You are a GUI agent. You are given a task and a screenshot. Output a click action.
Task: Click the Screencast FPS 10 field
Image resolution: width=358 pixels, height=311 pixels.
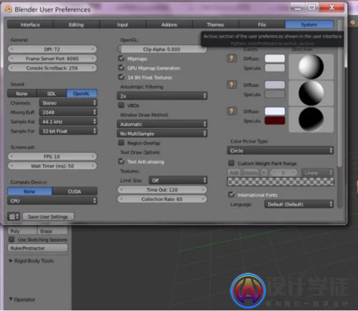52,157
